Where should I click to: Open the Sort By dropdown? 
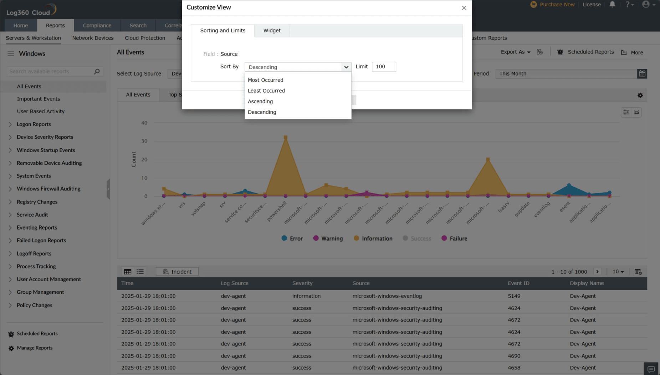[298, 67]
